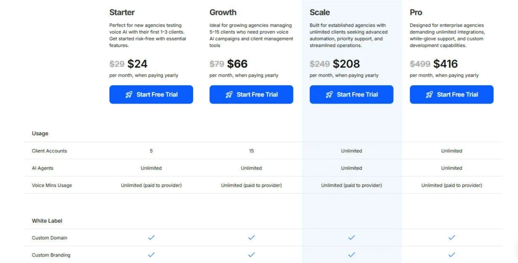The image size is (518, 263).
Task: Click the Client Accounts row label
Action: (x=50, y=151)
